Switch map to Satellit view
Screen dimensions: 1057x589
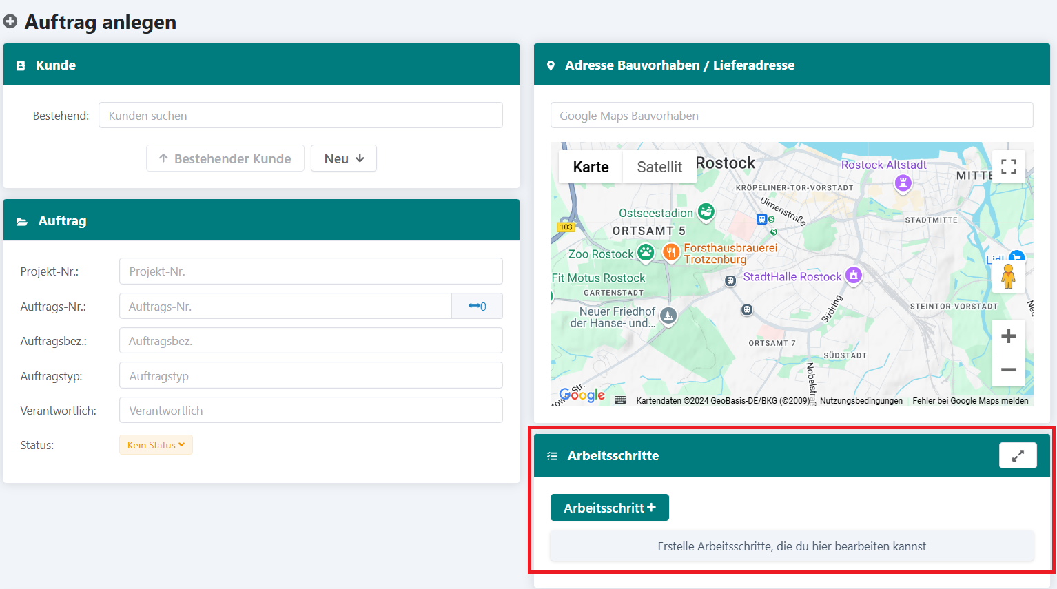coord(659,167)
